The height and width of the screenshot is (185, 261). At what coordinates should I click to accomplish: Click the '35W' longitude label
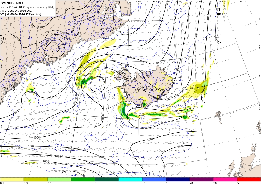(x=76, y=1)
